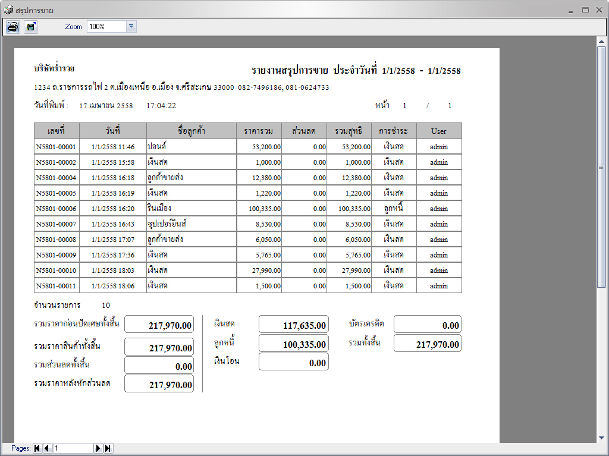Select invoice number N5801-00001
609x456 pixels.
tap(56, 147)
